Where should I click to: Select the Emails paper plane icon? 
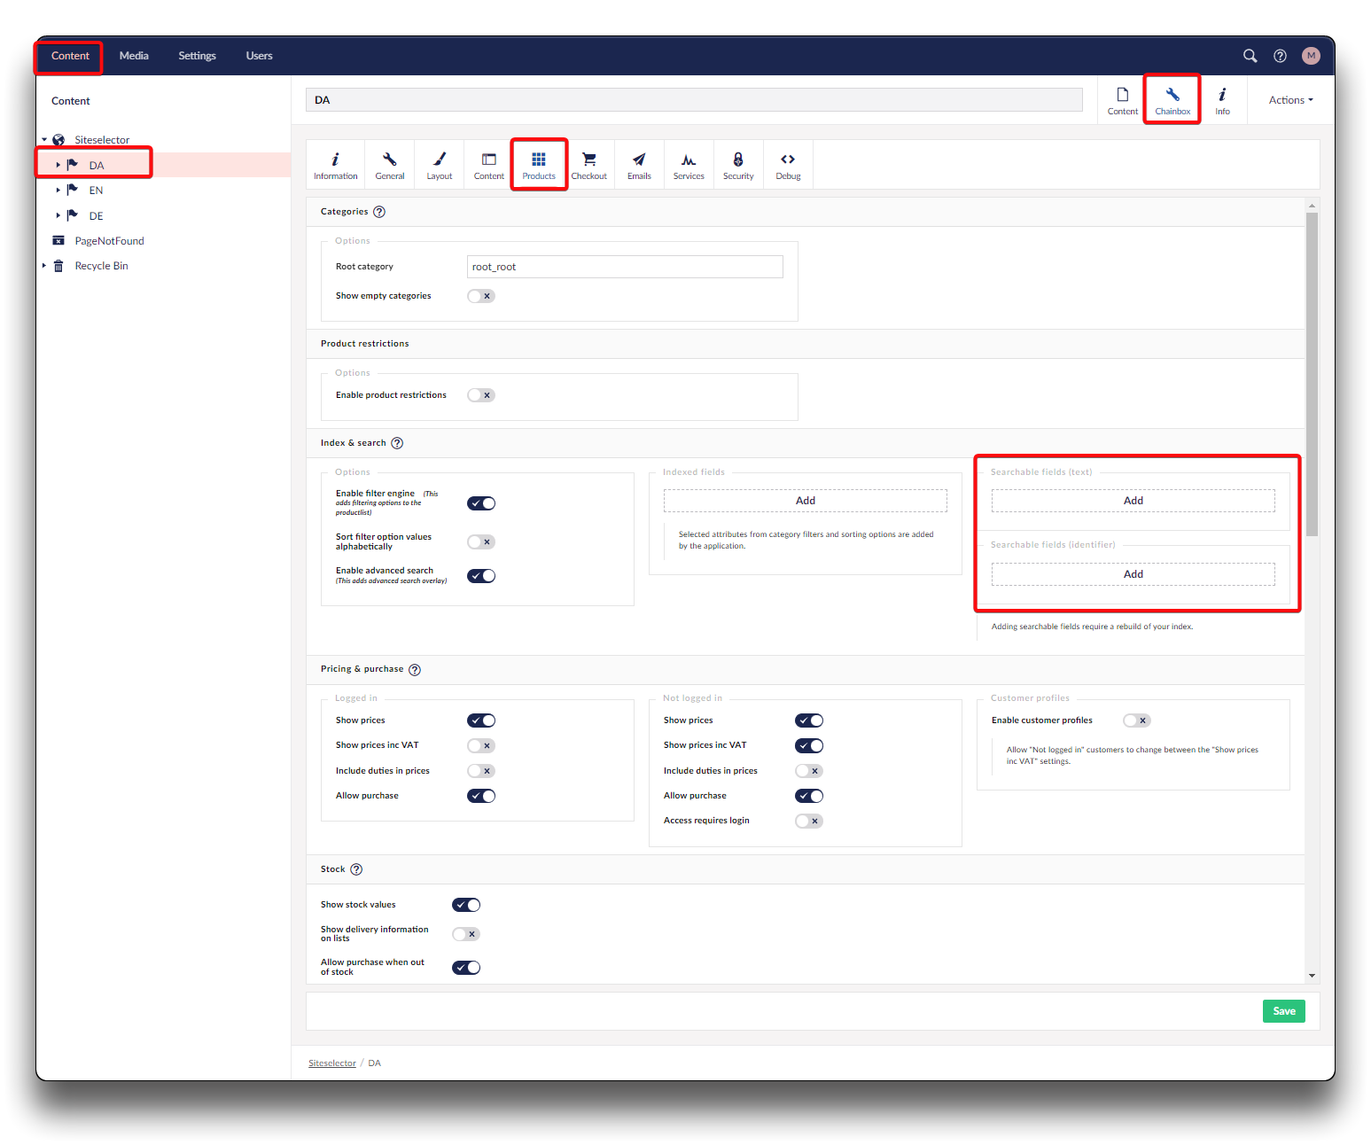tap(639, 165)
